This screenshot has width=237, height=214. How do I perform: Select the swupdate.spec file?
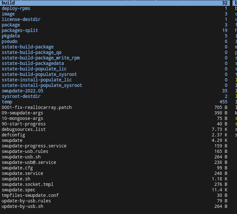pos(18,190)
